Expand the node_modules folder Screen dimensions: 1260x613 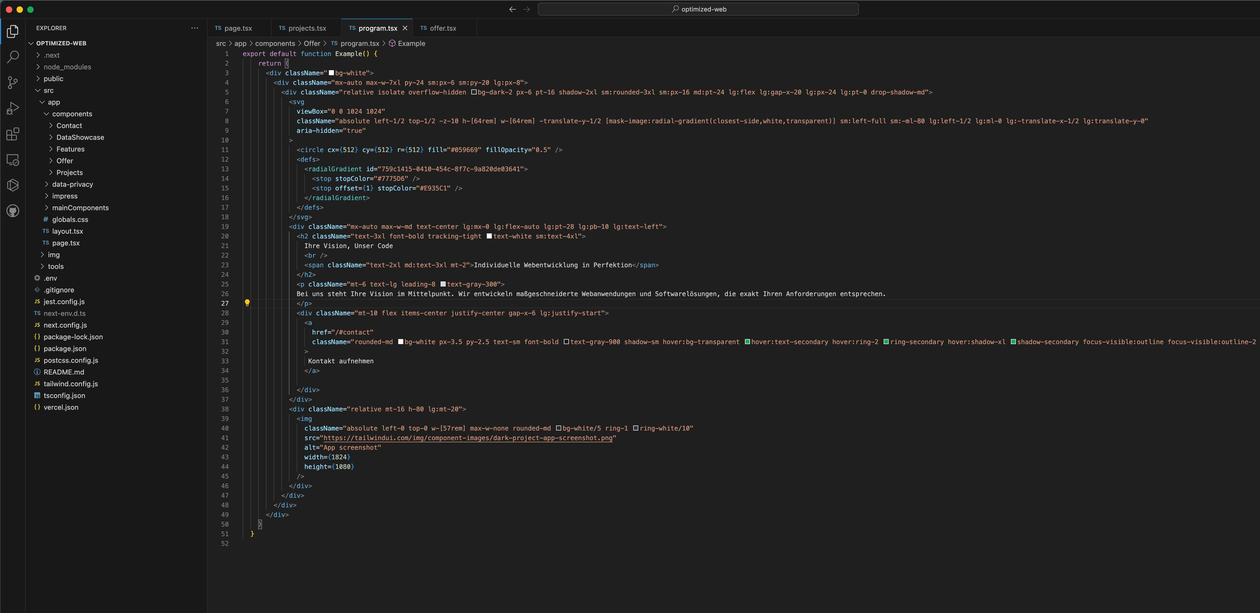coord(116,67)
